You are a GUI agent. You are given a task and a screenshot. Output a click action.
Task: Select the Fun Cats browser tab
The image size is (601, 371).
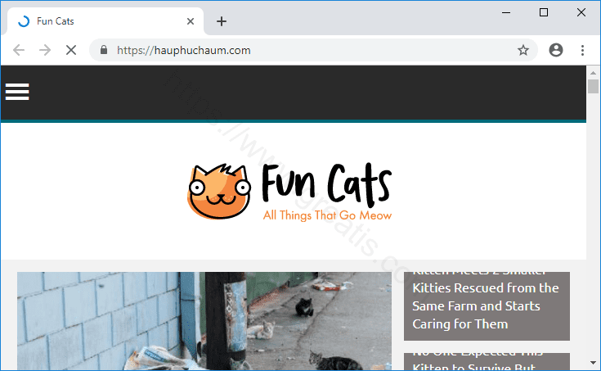[105, 21]
